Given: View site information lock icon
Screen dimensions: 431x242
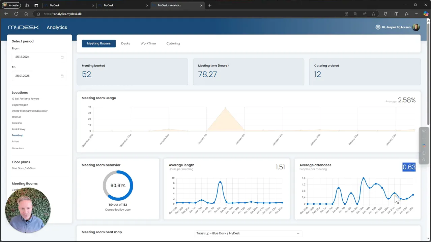Looking at the screenshot, I should [38, 14].
